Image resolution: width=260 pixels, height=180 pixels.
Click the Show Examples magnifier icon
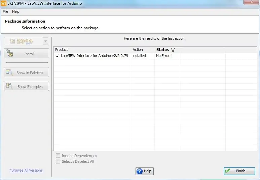pyautogui.click(x=9, y=86)
